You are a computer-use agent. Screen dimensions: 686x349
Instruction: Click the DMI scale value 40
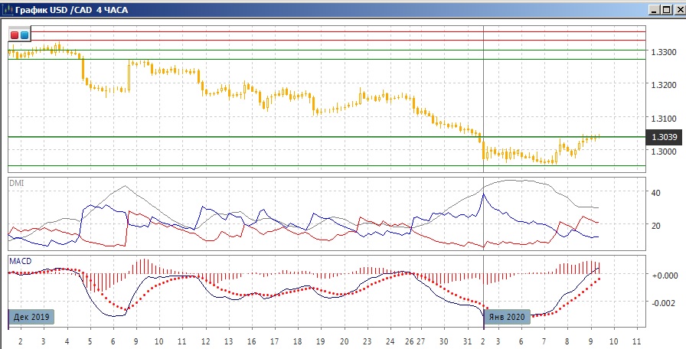655,194
